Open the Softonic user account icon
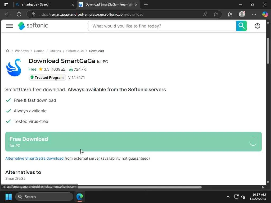Screen dimensions: 271x203 tap(257, 26)
